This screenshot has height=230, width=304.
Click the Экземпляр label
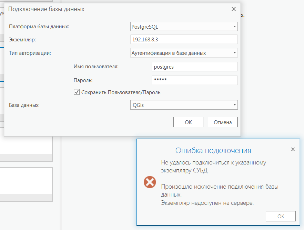(22, 40)
